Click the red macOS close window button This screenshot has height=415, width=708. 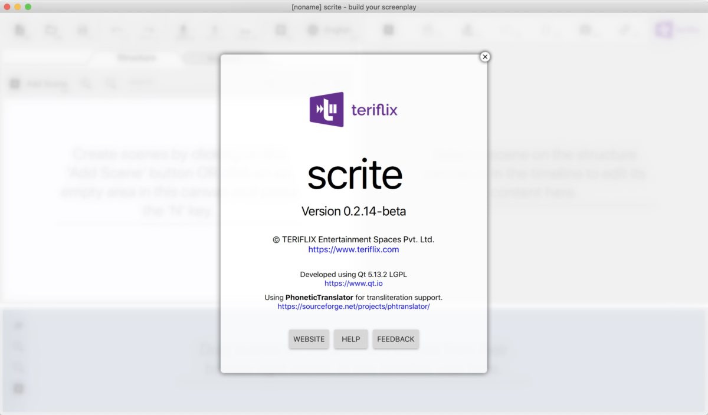tap(7, 6)
